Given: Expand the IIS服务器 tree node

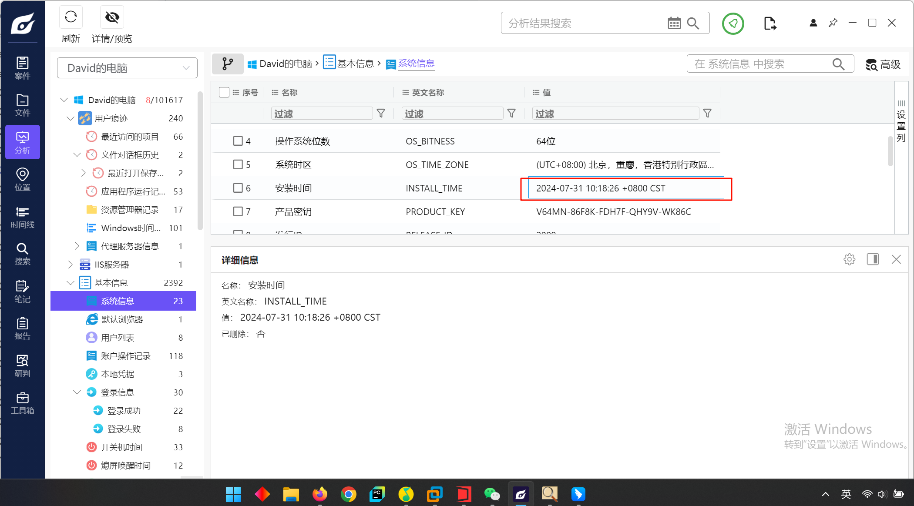Looking at the screenshot, I should point(71,265).
